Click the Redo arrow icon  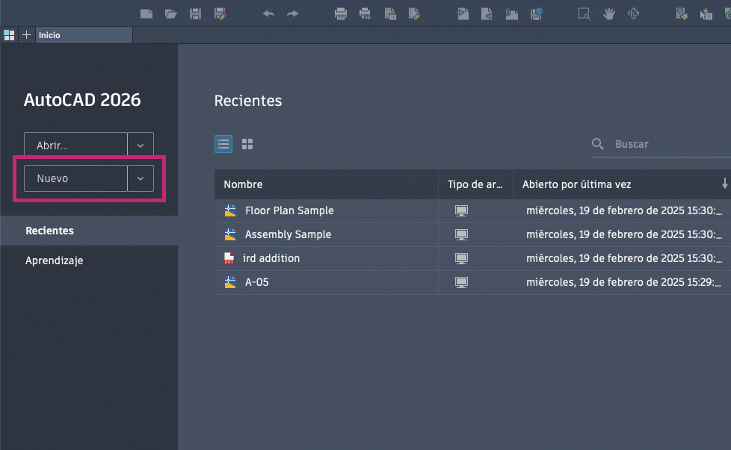coord(293,14)
